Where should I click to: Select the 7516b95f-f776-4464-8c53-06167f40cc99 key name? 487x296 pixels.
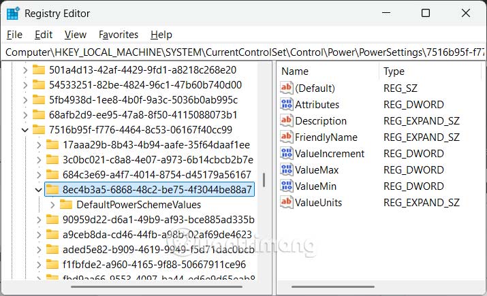pyautogui.click(x=141, y=130)
